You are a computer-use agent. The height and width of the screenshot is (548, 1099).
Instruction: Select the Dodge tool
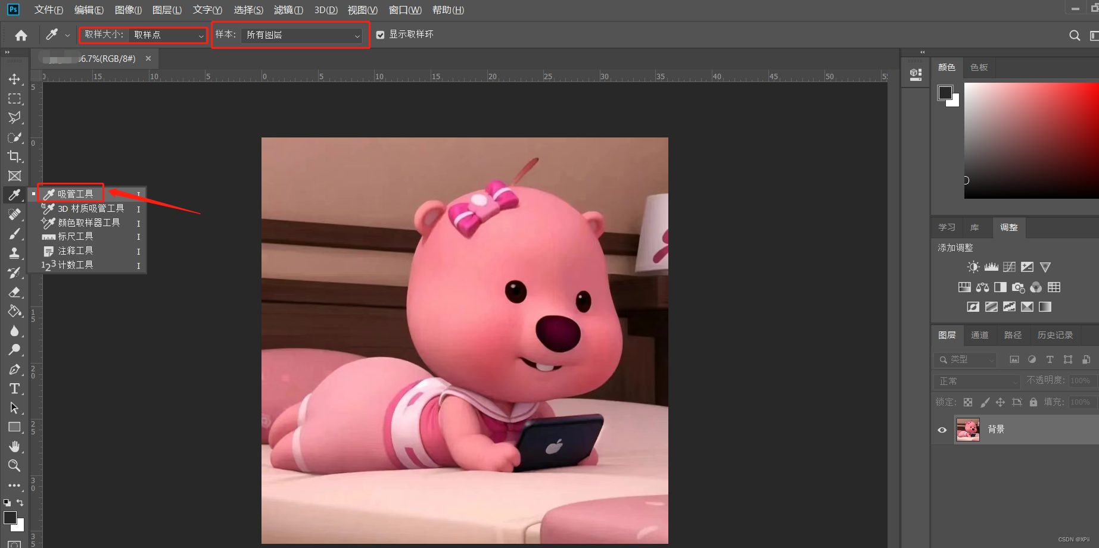14,350
